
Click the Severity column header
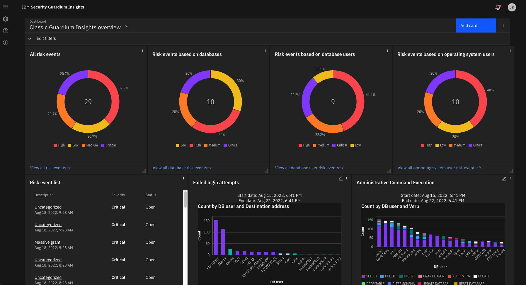pos(118,195)
